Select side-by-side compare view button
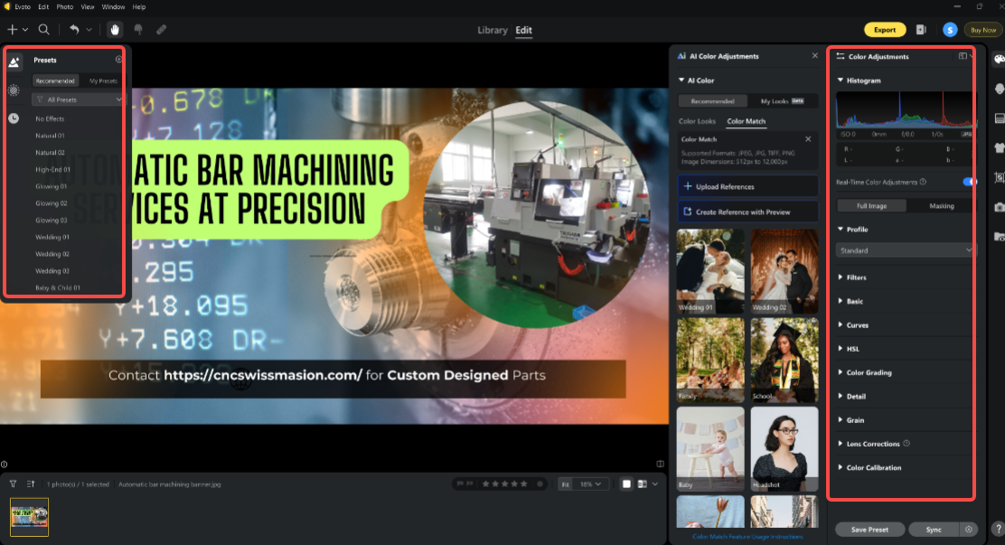Viewport: 1005px width, 545px height. coord(643,484)
